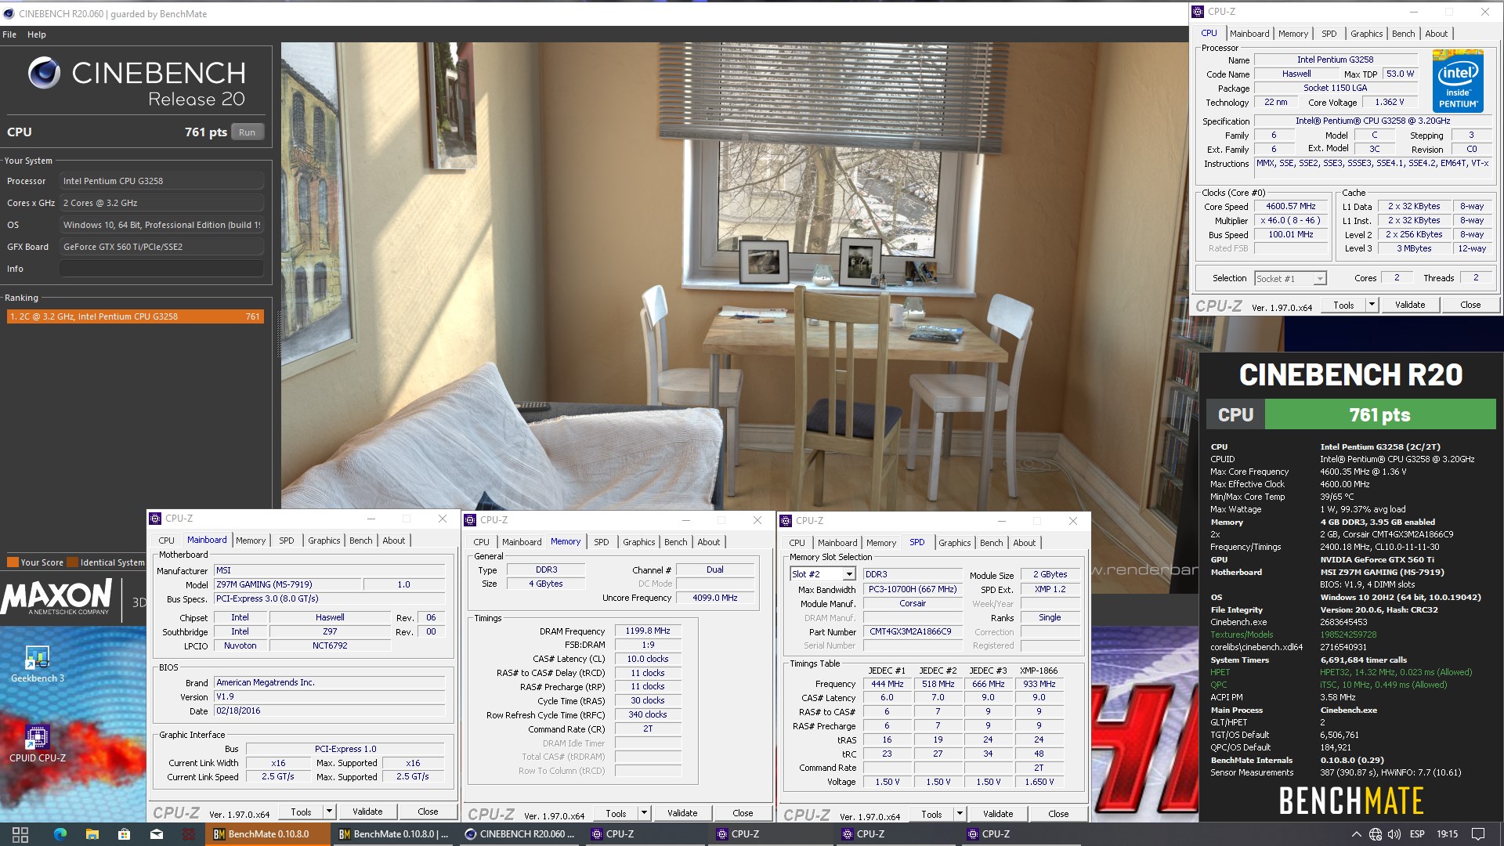This screenshot has width=1504, height=846.
Task: Click Close button in SPD CPU-Z window
Action: coord(1058,814)
